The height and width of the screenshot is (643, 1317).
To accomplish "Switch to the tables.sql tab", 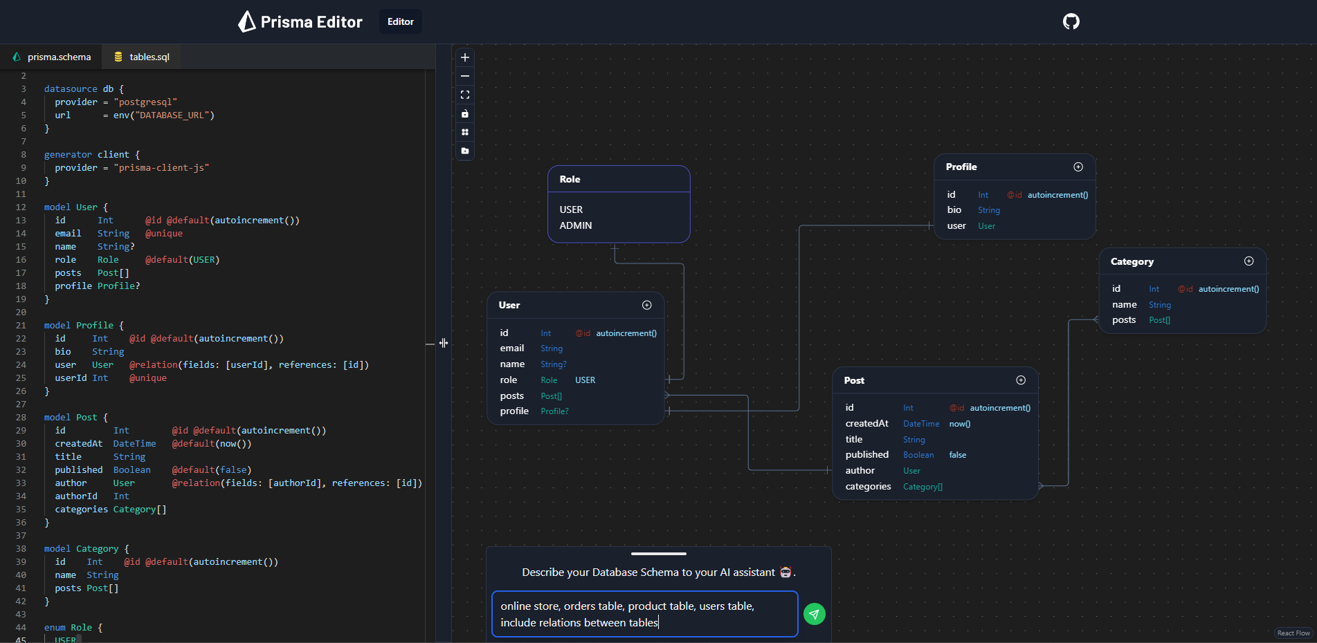I will [142, 57].
